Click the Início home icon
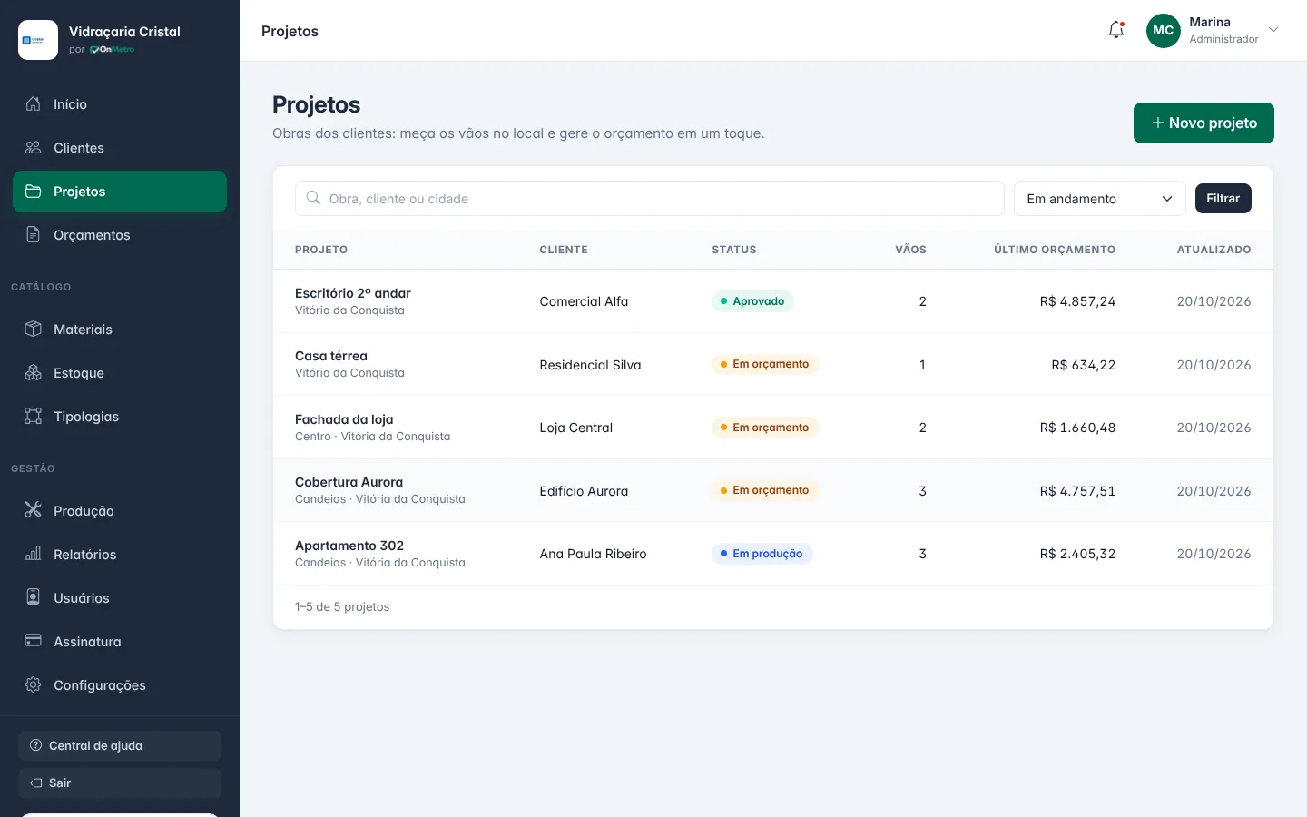Image resolution: width=1307 pixels, height=817 pixels. click(34, 104)
